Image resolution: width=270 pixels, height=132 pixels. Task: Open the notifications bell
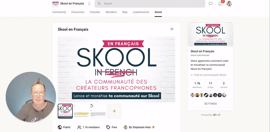(x=220, y=4)
